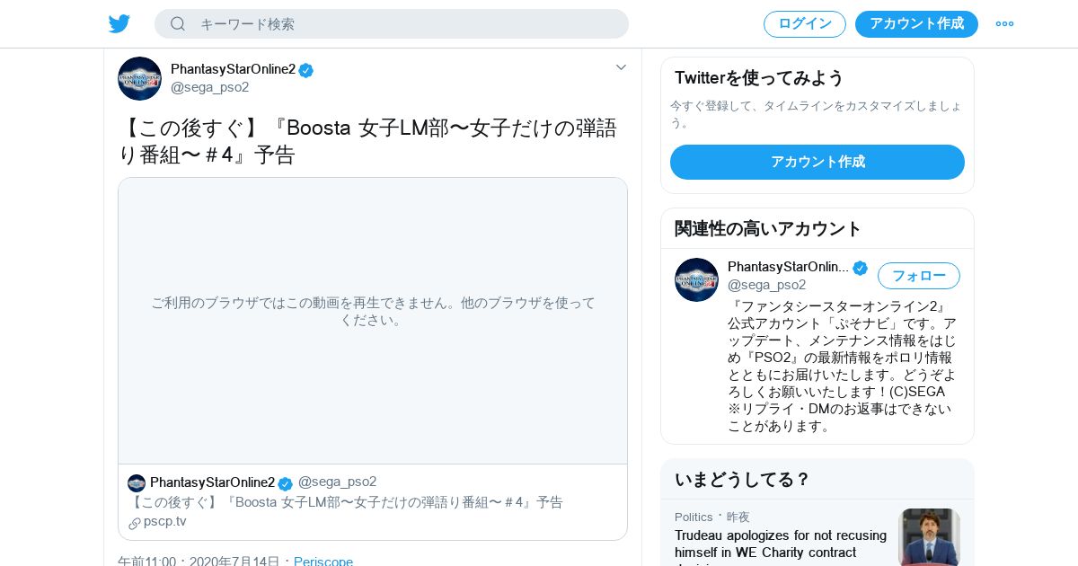Click the Twitter bird logo
1078x566 pixels.
[119, 23]
